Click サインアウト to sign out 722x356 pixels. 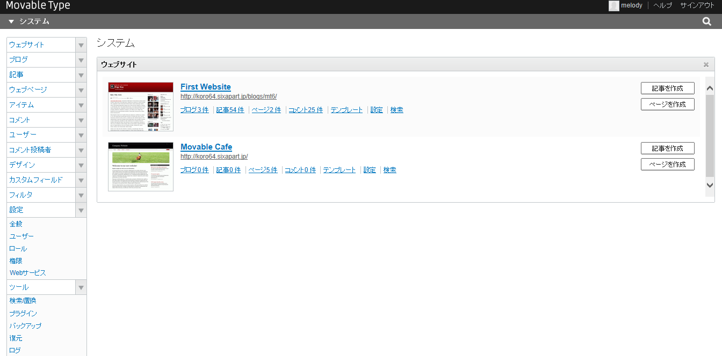697,5
